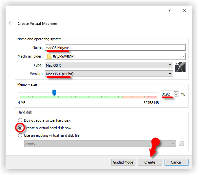This screenshot has width=198, height=175.
Task: Click the Cancel button
Action: pyautogui.click(x=176, y=162)
